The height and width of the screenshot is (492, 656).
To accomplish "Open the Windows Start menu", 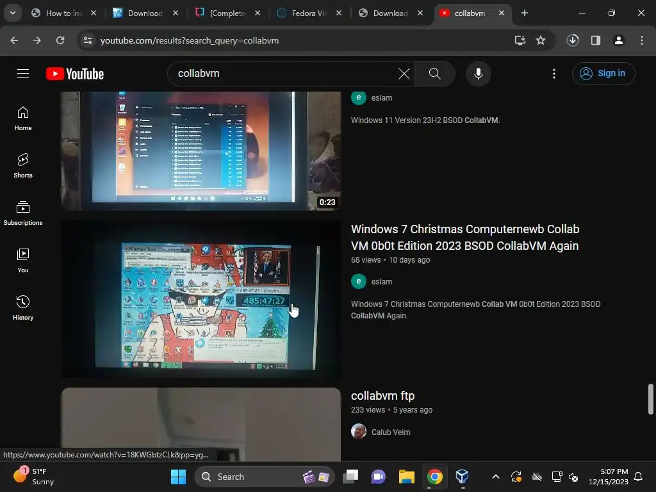I will click(x=178, y=477).
